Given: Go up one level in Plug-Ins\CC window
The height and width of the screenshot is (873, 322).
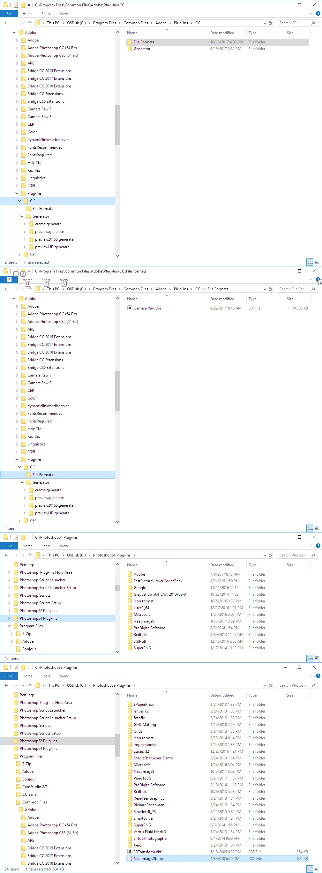Looking at the screenshot, I should pyautogui.click(x=30, y=23).
